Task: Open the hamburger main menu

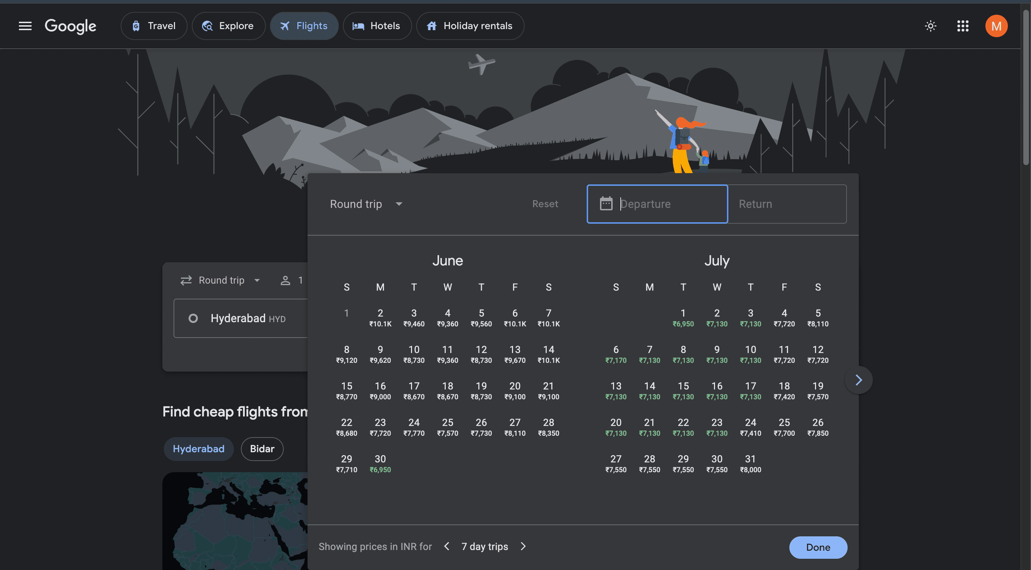Action: tap(25, 26)
